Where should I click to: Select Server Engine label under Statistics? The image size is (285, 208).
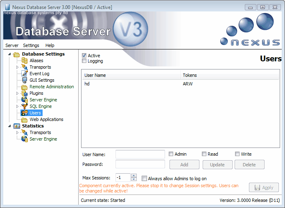pos(43,139)
